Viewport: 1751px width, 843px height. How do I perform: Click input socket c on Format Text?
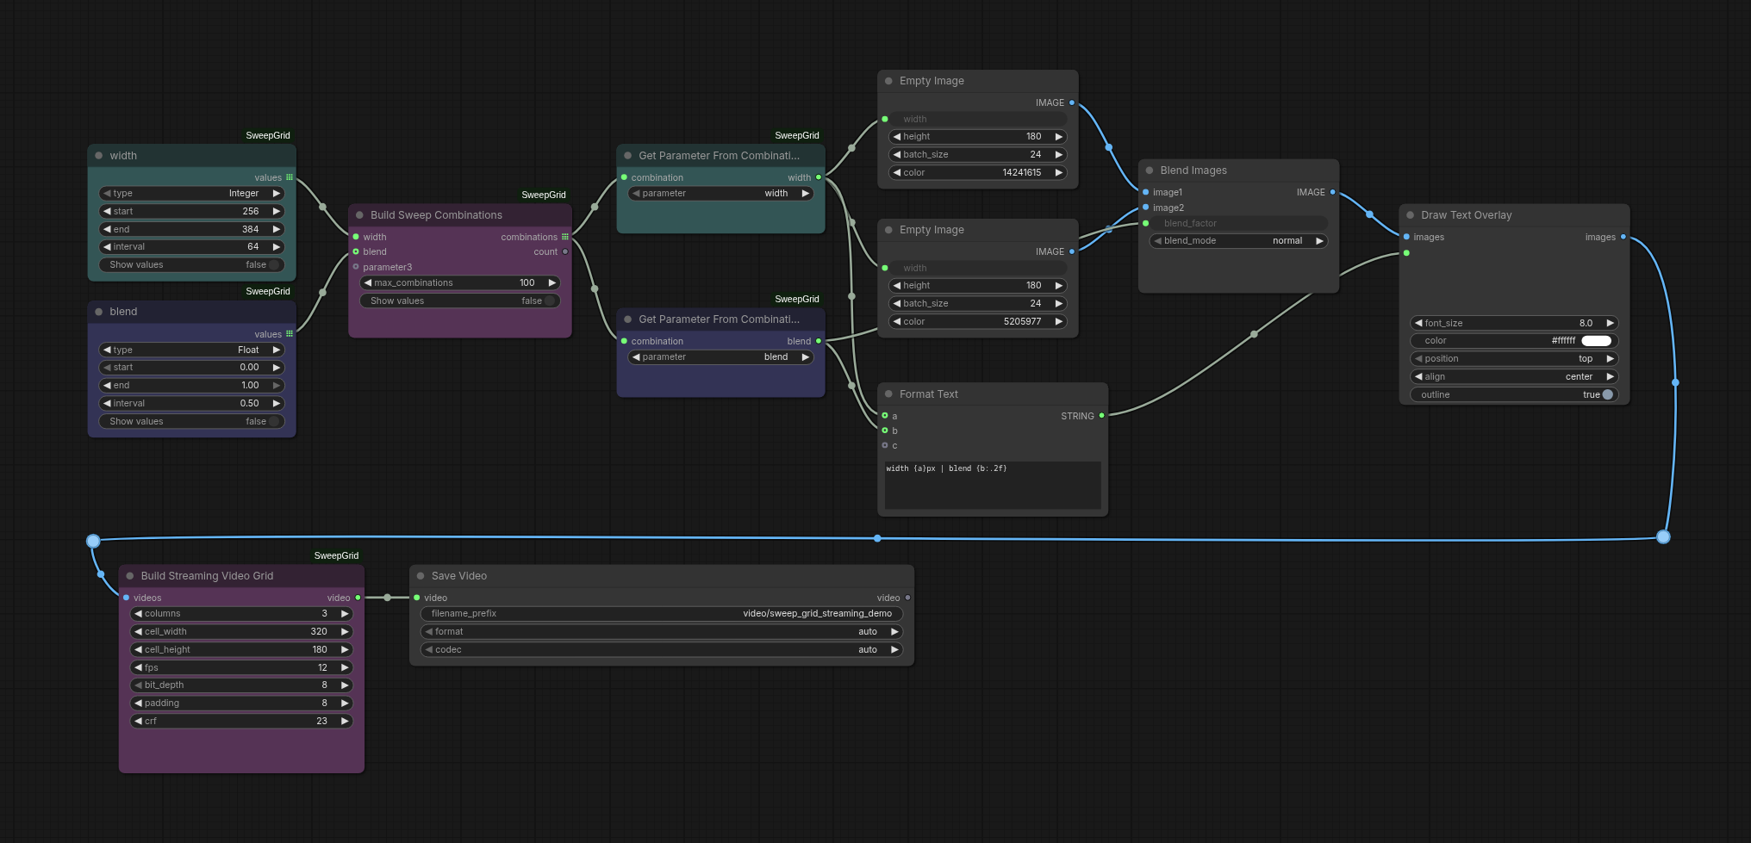point(885,445)
